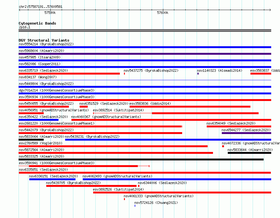This screenshot has height=218, width=280.
Task: Open variant dgv701e214 (1000GenomesConsortiumPhase3)
Action: click(57, 90)
